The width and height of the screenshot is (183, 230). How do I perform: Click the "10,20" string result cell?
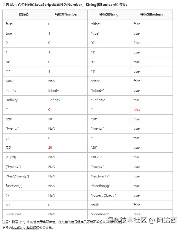(96, 157)
